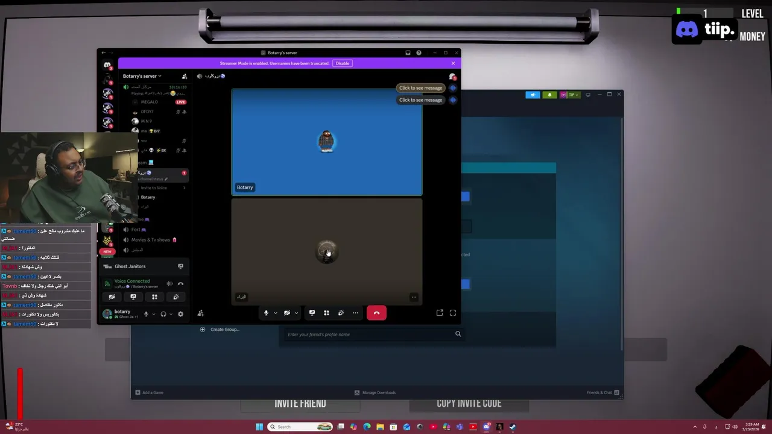The height and width of the screenshot is (434, 772).
Task: Disable Streamer Mode in the purple banner
Action: coord(343,63)
